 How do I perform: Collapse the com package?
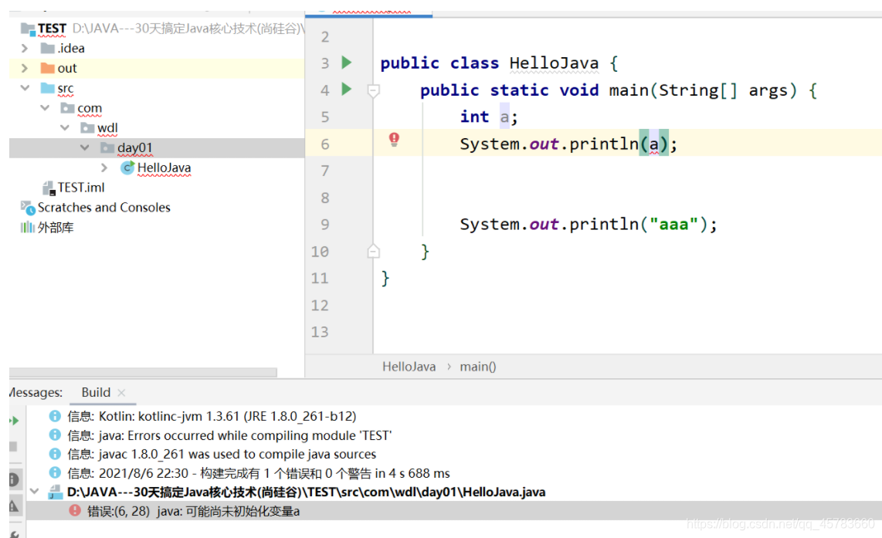click(x=45, y=107)
